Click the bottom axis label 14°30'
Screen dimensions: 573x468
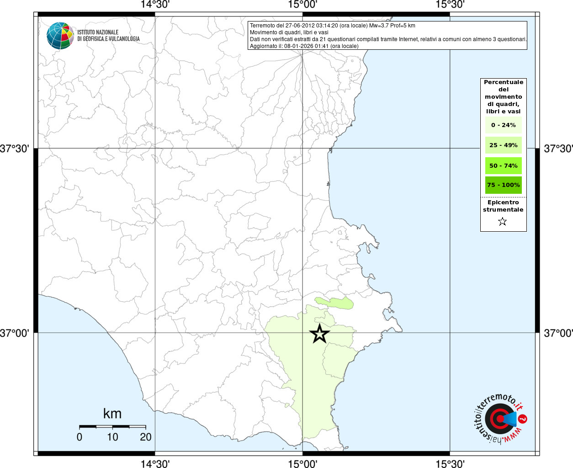[x=155, y=463]
